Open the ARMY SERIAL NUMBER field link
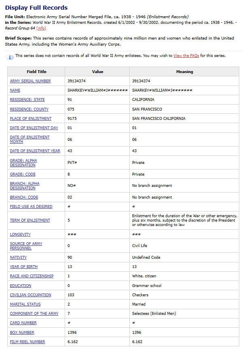This screenshot has height=354, width=247. pos(30,81)
